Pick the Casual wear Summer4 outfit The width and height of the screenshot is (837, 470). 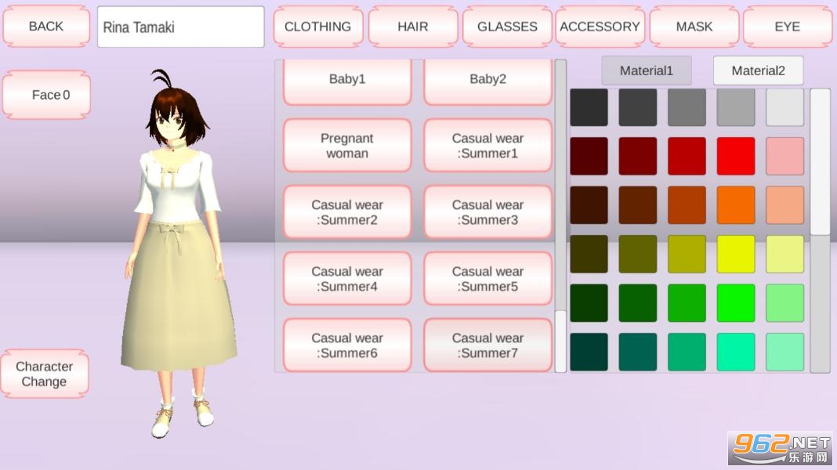click(x=346, y=279)
